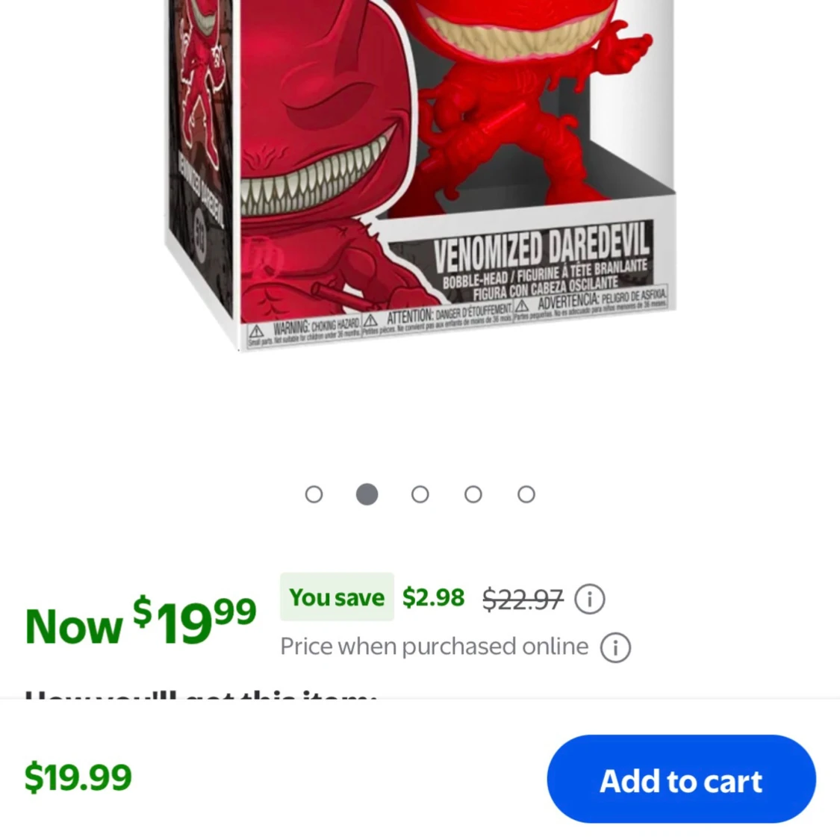Open info icon next to Price when purchased online

coord(615,647)
